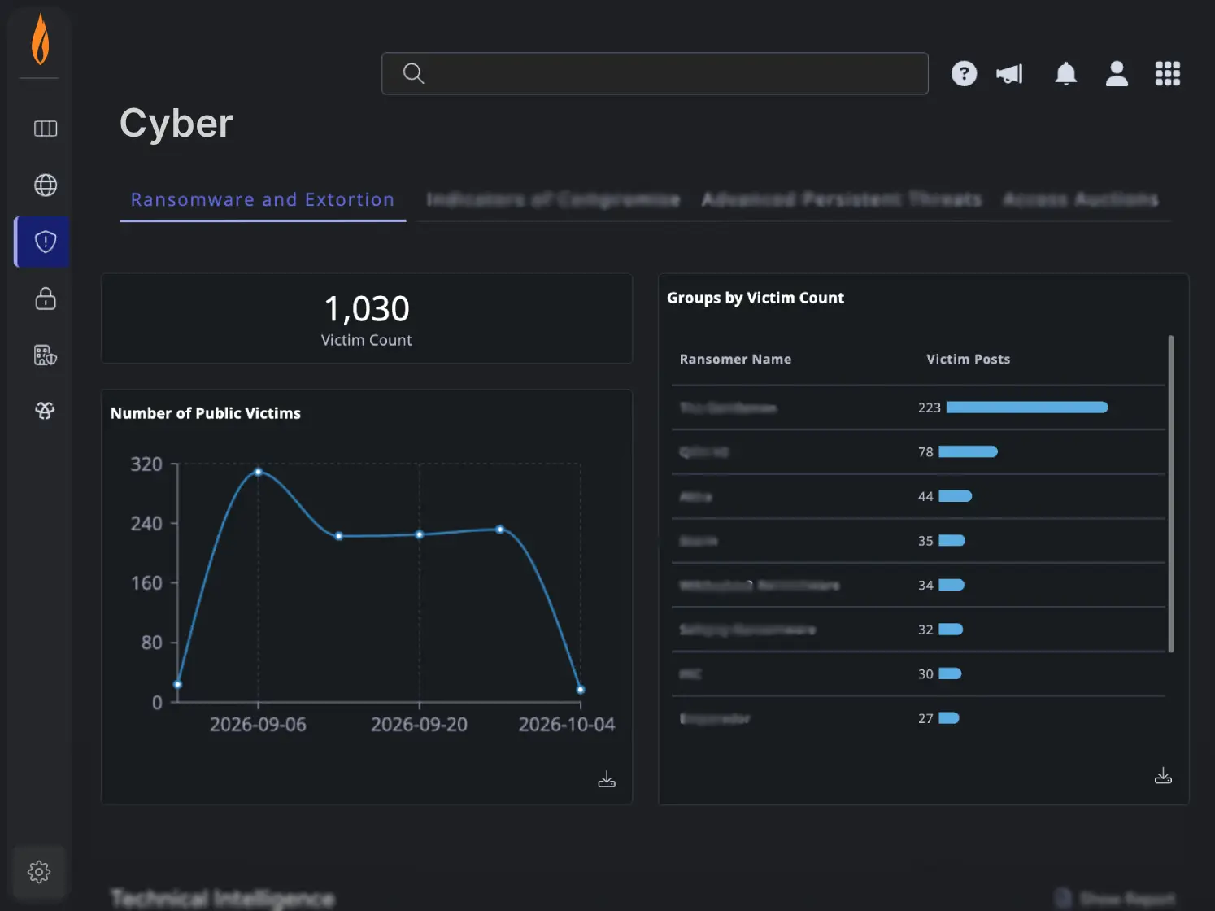The width and height of the screenshot is (1215, 911).
Task: Click the '30' victim posts value
Action: tap(925, 673)
